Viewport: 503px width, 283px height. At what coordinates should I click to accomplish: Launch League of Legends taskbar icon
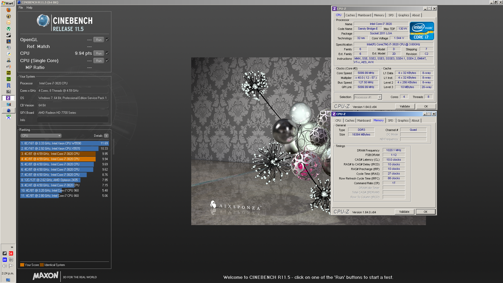(x=9, y=41)
